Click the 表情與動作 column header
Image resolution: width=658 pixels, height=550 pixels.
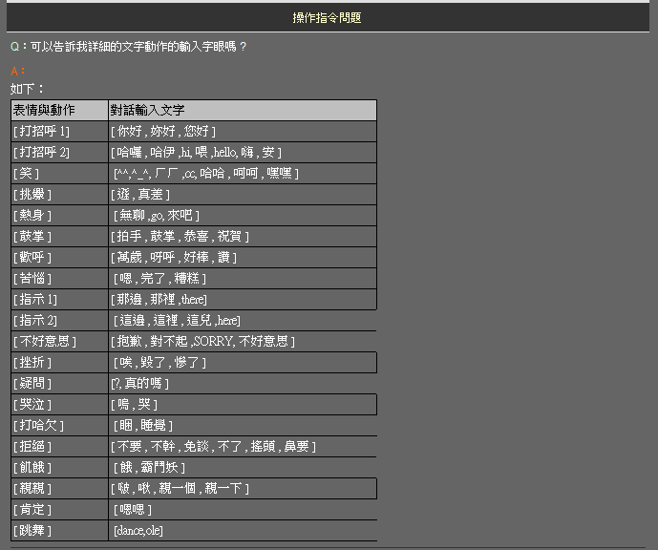pyautogui.click(x=59, y=111)
